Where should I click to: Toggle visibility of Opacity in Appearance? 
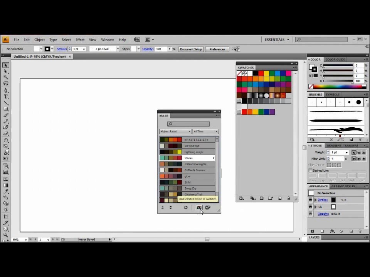click(x=311, y=214)
